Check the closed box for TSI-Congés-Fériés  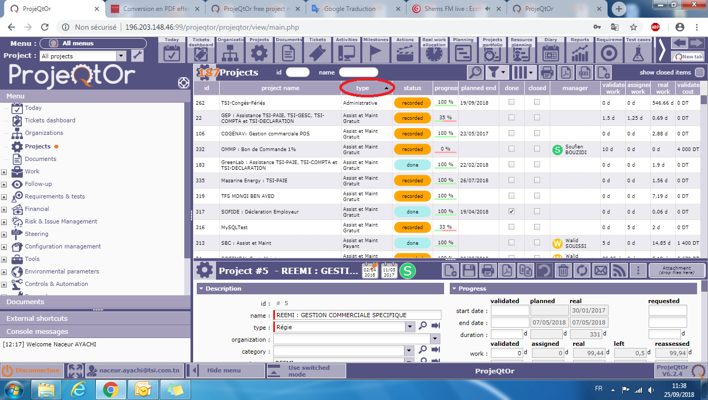(x=537, y=103)
